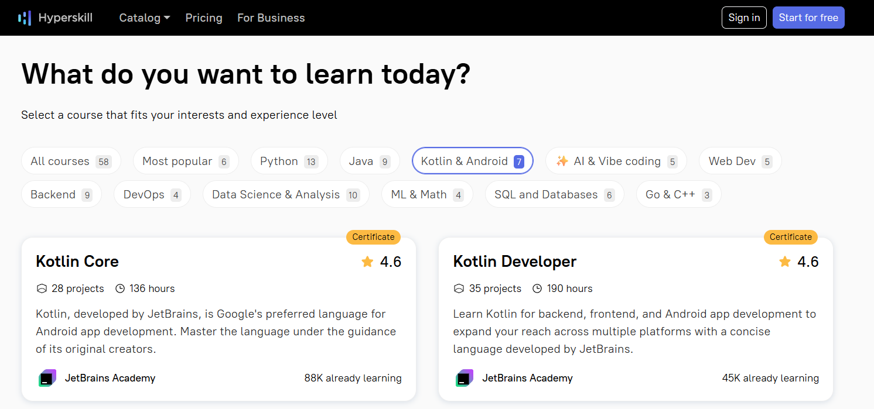Show the Most popular courses
874x409 pixels.
click(186, 161)
